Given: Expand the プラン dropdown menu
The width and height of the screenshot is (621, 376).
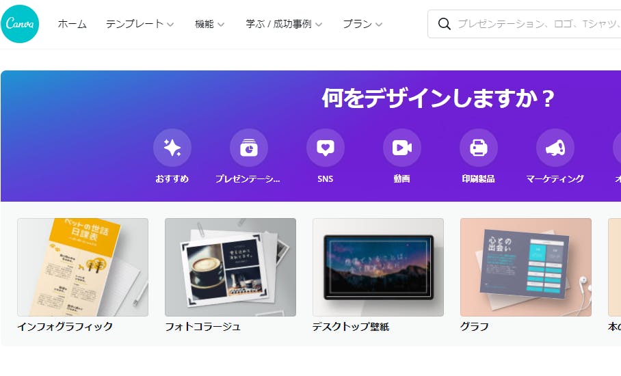Looking at the screenshot, I should (362, 24).
